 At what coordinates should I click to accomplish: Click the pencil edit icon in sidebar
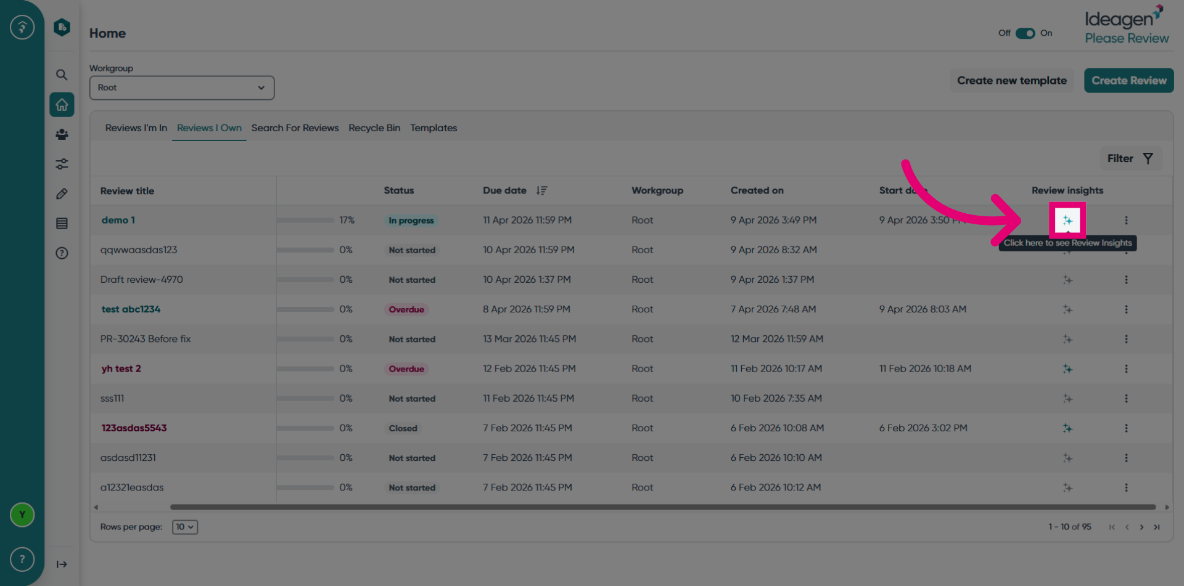62,193
